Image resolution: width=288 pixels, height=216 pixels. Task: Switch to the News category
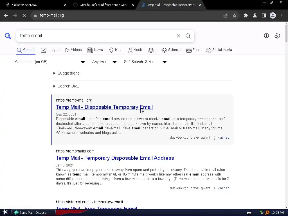(95, 50)
